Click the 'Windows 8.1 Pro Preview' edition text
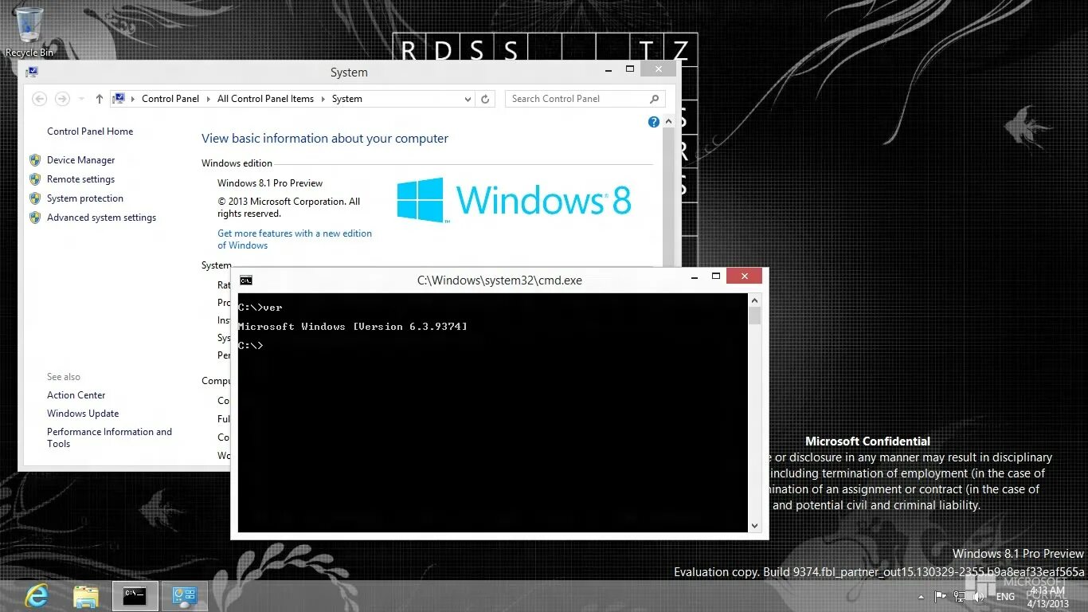Viewport: 1088px width, 612px height. 270,183
